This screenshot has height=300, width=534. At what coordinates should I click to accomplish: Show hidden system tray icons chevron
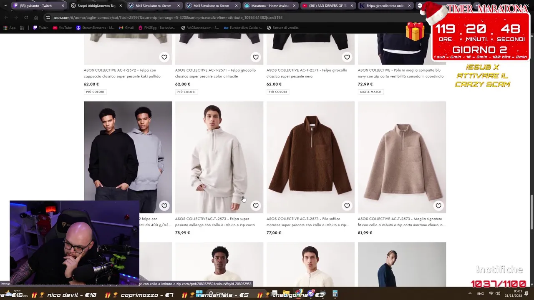pos(470,294)
